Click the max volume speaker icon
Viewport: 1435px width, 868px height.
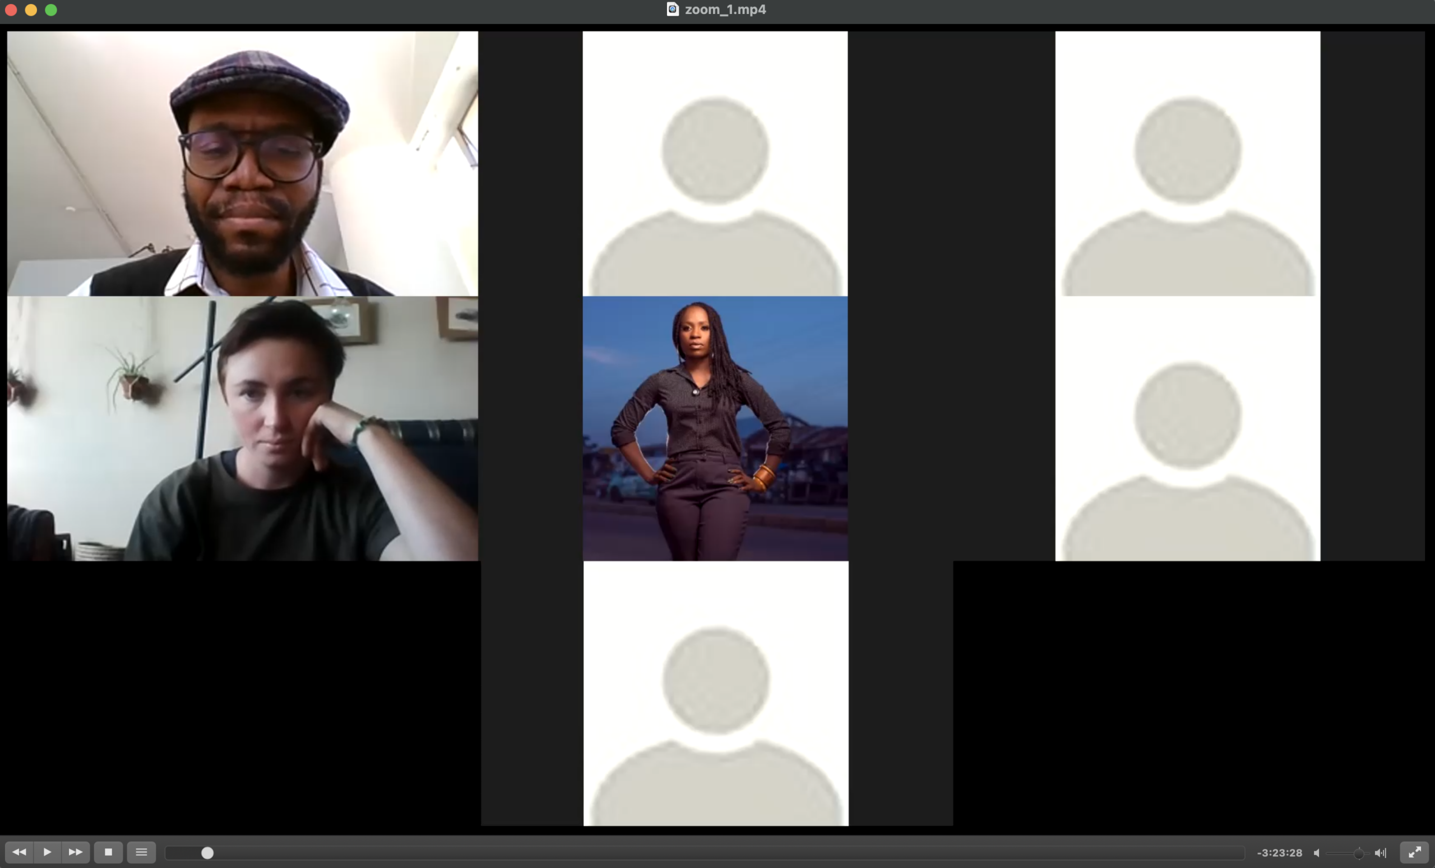(1381, 853)
